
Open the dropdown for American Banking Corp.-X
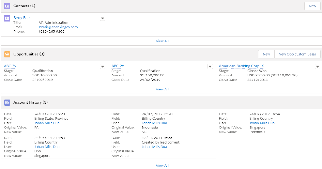[x=317, y=66]
